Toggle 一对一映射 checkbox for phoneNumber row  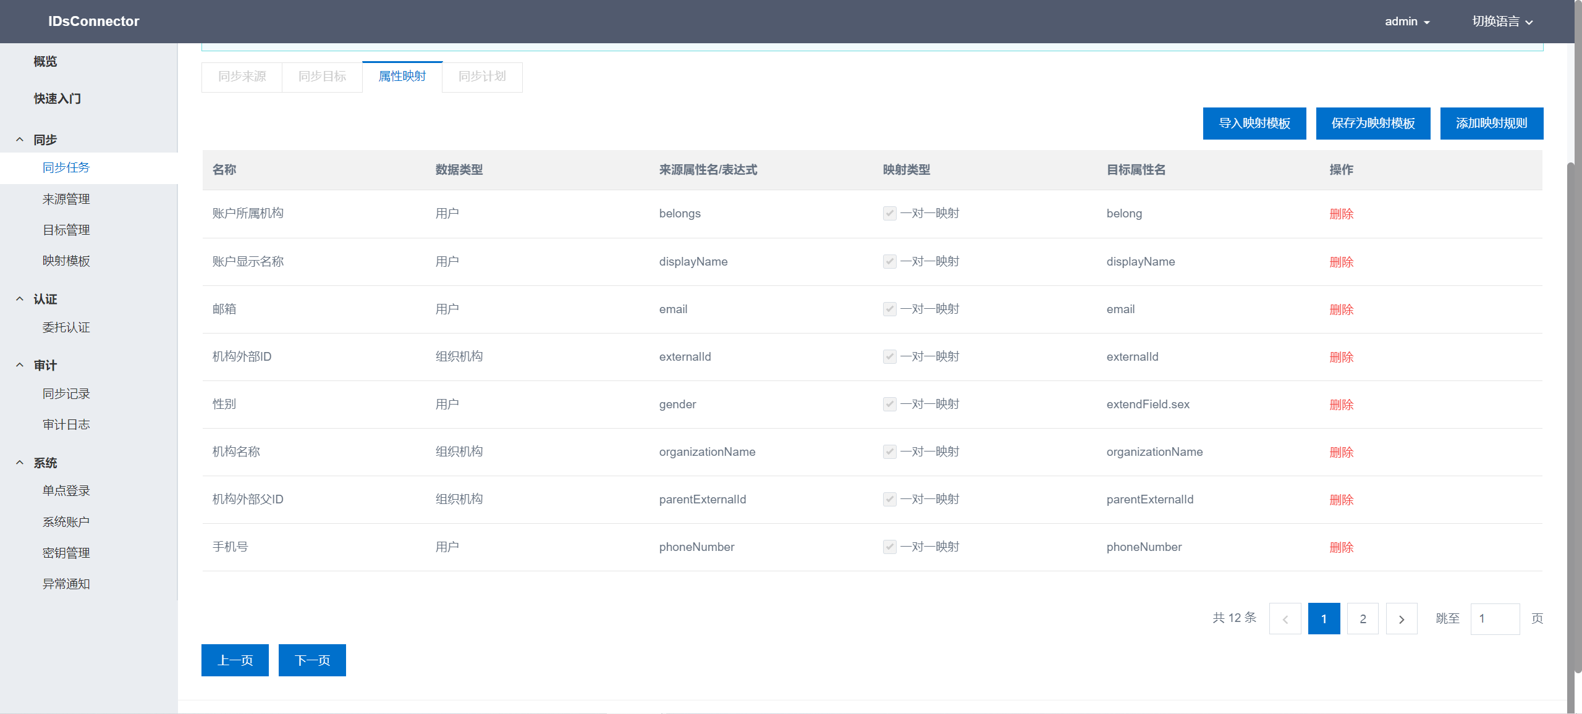(889, 547)
